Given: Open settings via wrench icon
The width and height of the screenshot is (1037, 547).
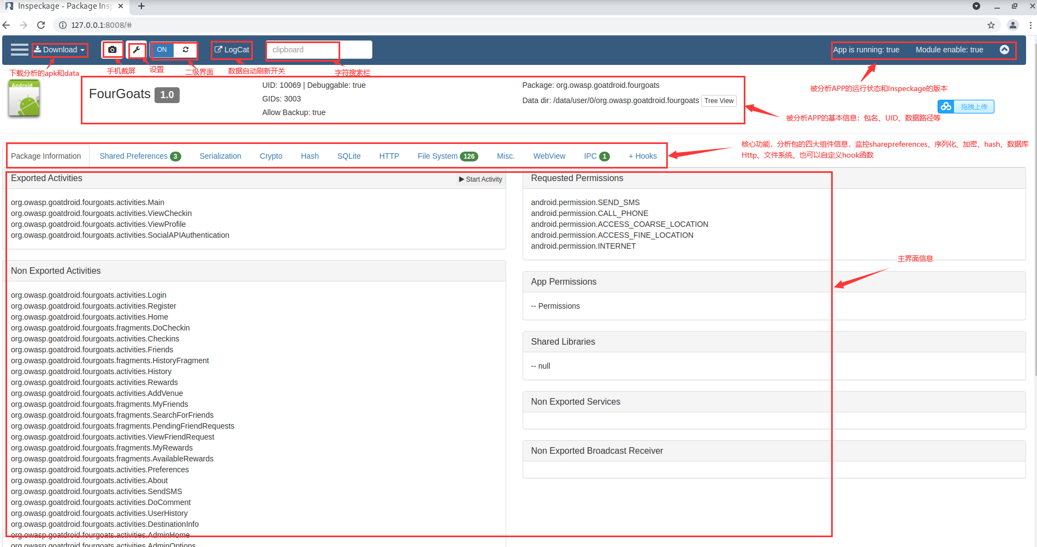Looking at the screenshot, I should 137,50.
